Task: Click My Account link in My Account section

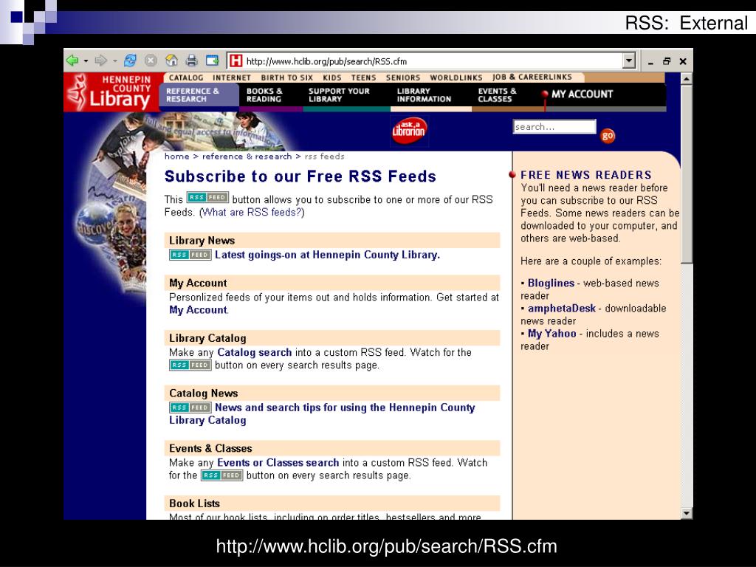Action: (198, 310)
